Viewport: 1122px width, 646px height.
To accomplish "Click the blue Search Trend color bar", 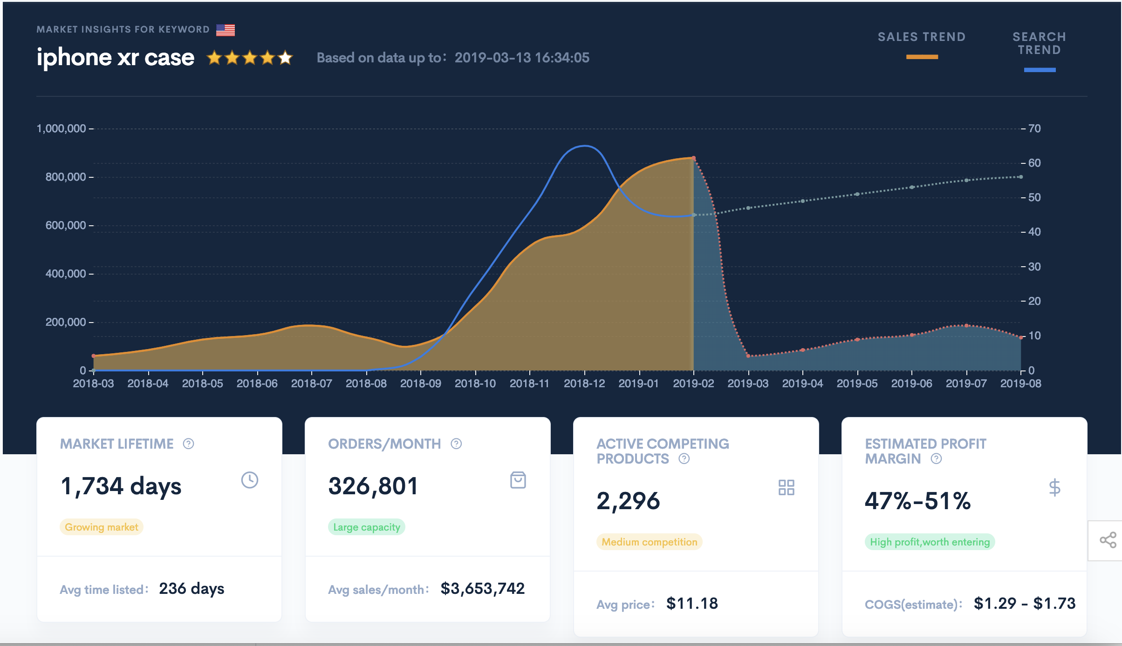I will tap(1040, 70).
